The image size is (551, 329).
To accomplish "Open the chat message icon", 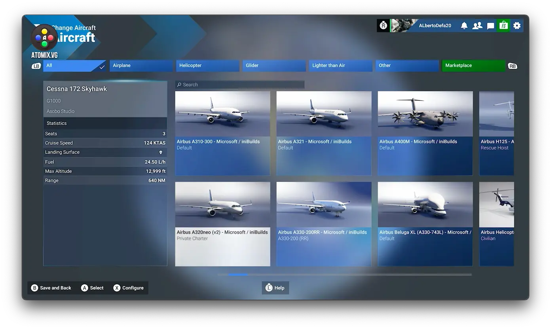I will [490, 26].
